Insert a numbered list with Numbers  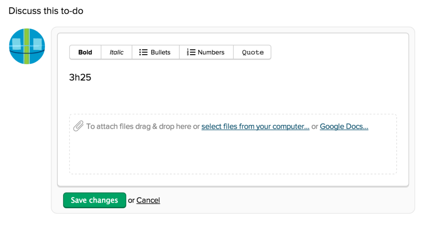pyautogui.click(x=206, y=52)
